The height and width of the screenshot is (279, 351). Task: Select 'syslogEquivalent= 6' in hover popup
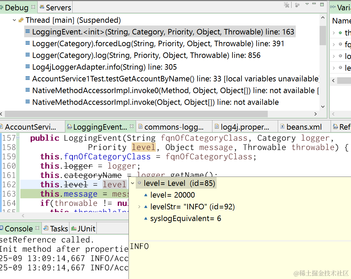tap(186, 218)
